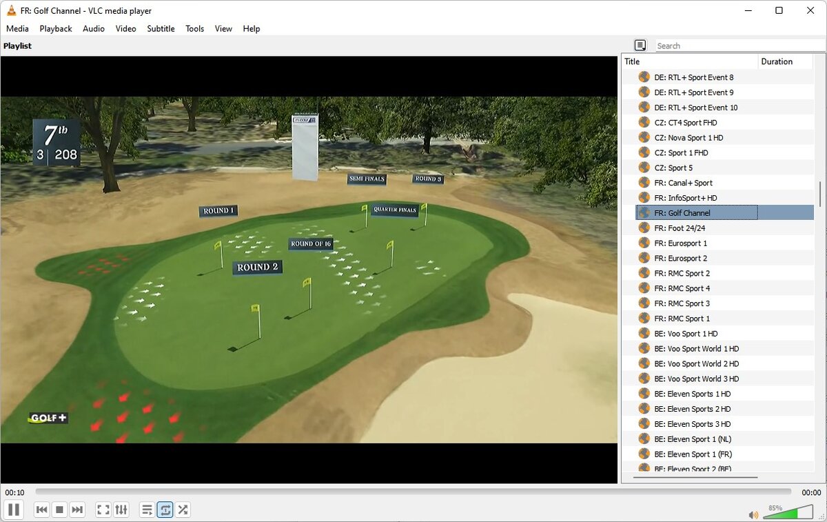Click globe icon of BE: Voo Sport 1 HD
This screenshot has width=827, height=522.
pos(644,334)
